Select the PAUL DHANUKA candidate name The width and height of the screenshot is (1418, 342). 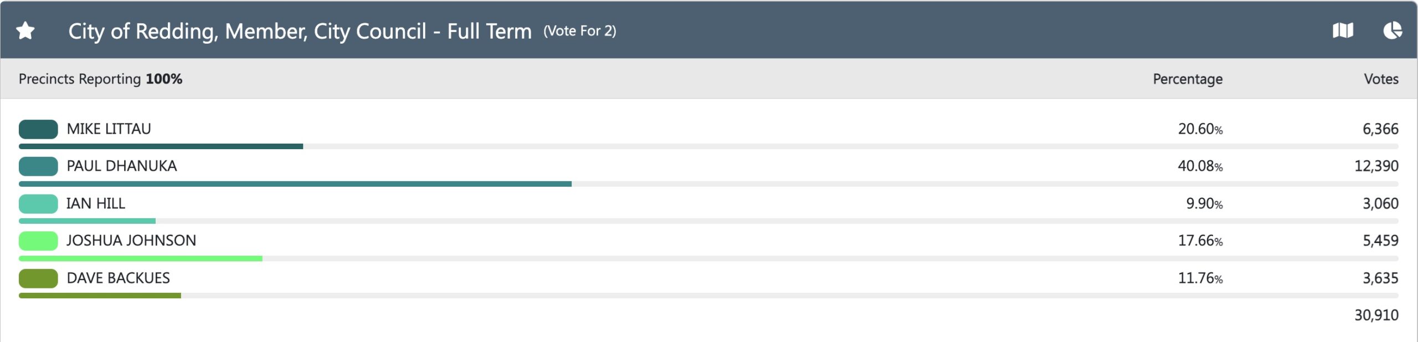(122, 166)
